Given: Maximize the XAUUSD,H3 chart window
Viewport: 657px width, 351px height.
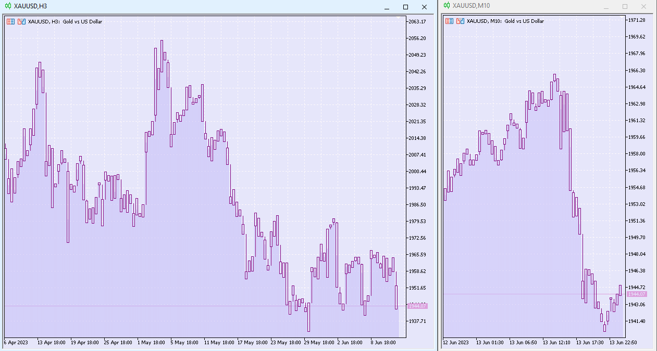Looking at the screenshot, I should (x=405, y=7).
